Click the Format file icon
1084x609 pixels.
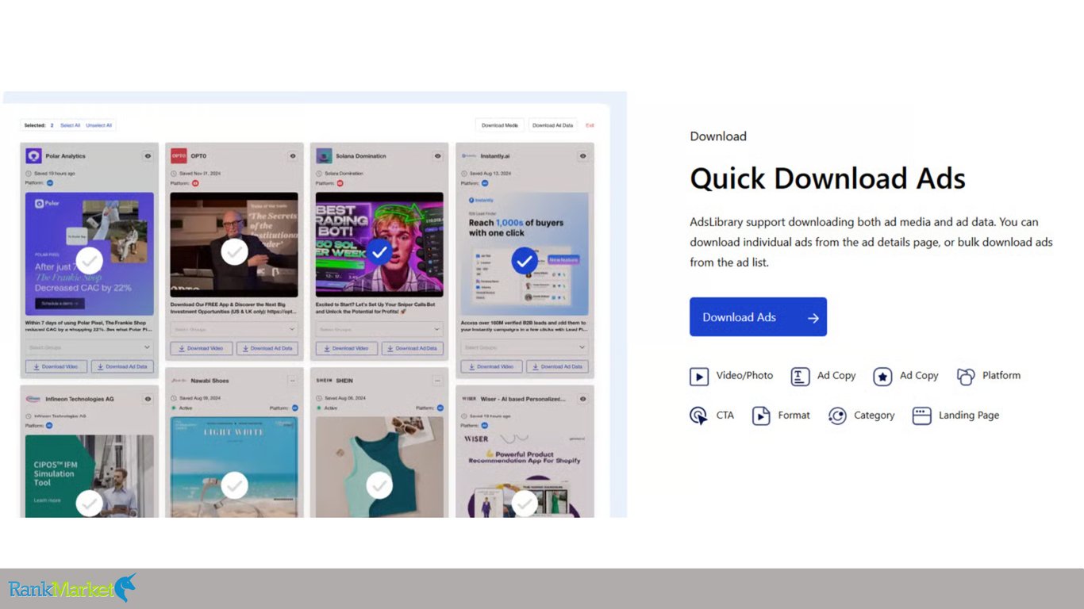(x=761, y=416)
